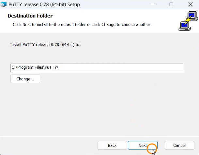Click the installer icon in the title bar

(3, 5)
